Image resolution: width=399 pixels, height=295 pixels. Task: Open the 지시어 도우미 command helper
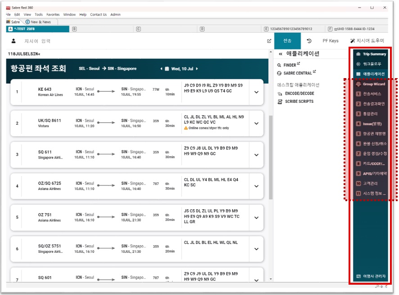pyautogui.click(x=367, y=41)
